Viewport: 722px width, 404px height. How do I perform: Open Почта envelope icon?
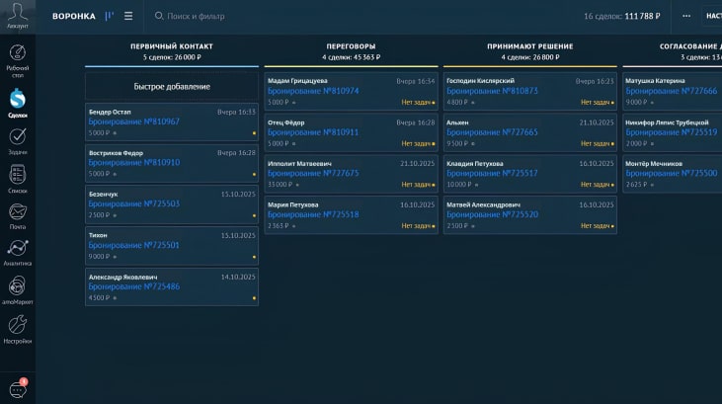[17, 212]
